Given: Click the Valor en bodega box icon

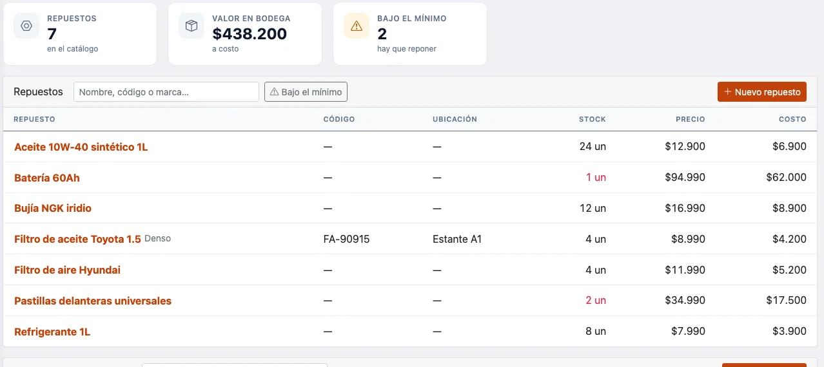Looking at the screenshot, I should click(x=191, y=26).
